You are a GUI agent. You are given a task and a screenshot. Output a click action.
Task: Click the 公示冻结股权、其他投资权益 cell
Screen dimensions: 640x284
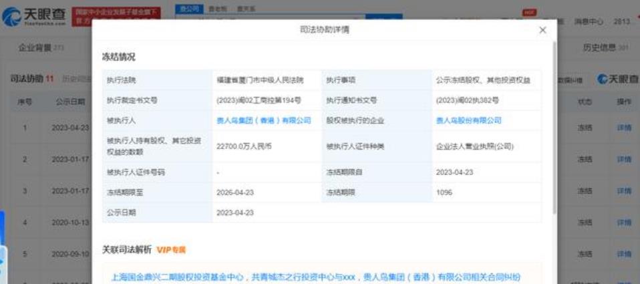[483, 80]
